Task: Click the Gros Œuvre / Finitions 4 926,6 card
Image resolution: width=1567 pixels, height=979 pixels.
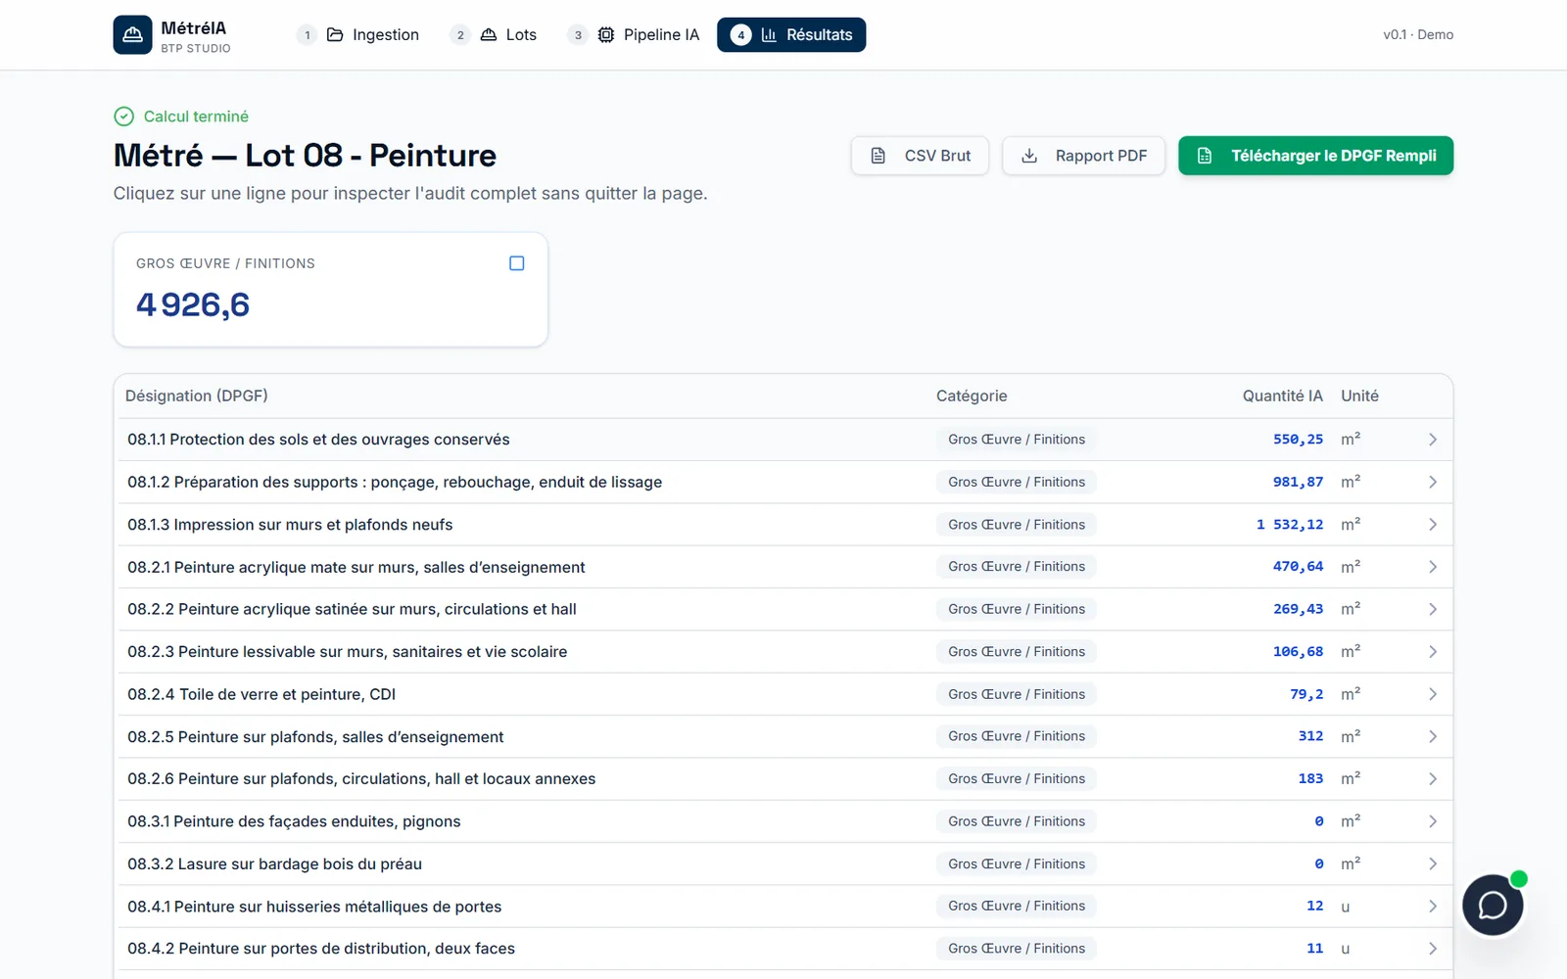Action: click(x=331, y=289)
